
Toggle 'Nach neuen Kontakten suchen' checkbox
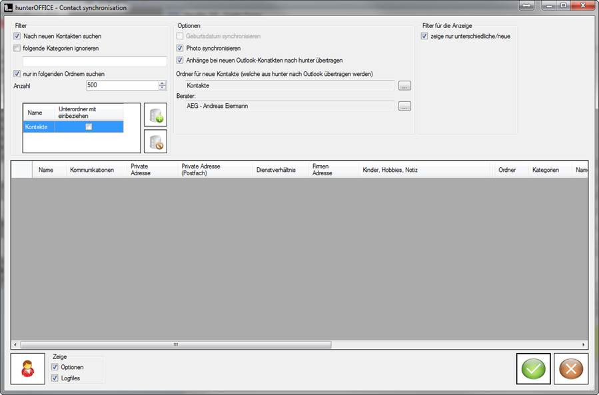pos(17,36)
